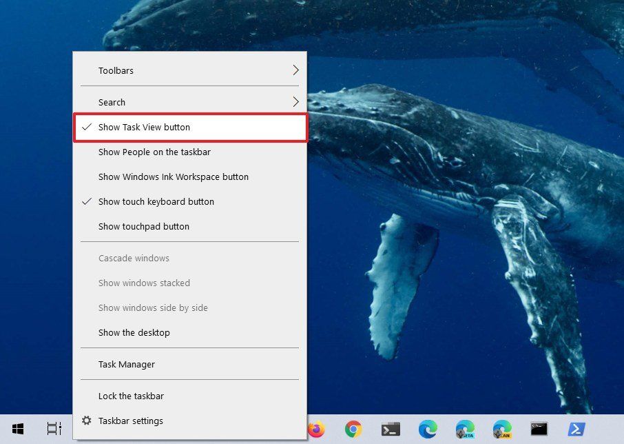This screenshot has height=444, width=624.
Task: Open Google Chrome from the taskbar
Action: click(354, 428)
